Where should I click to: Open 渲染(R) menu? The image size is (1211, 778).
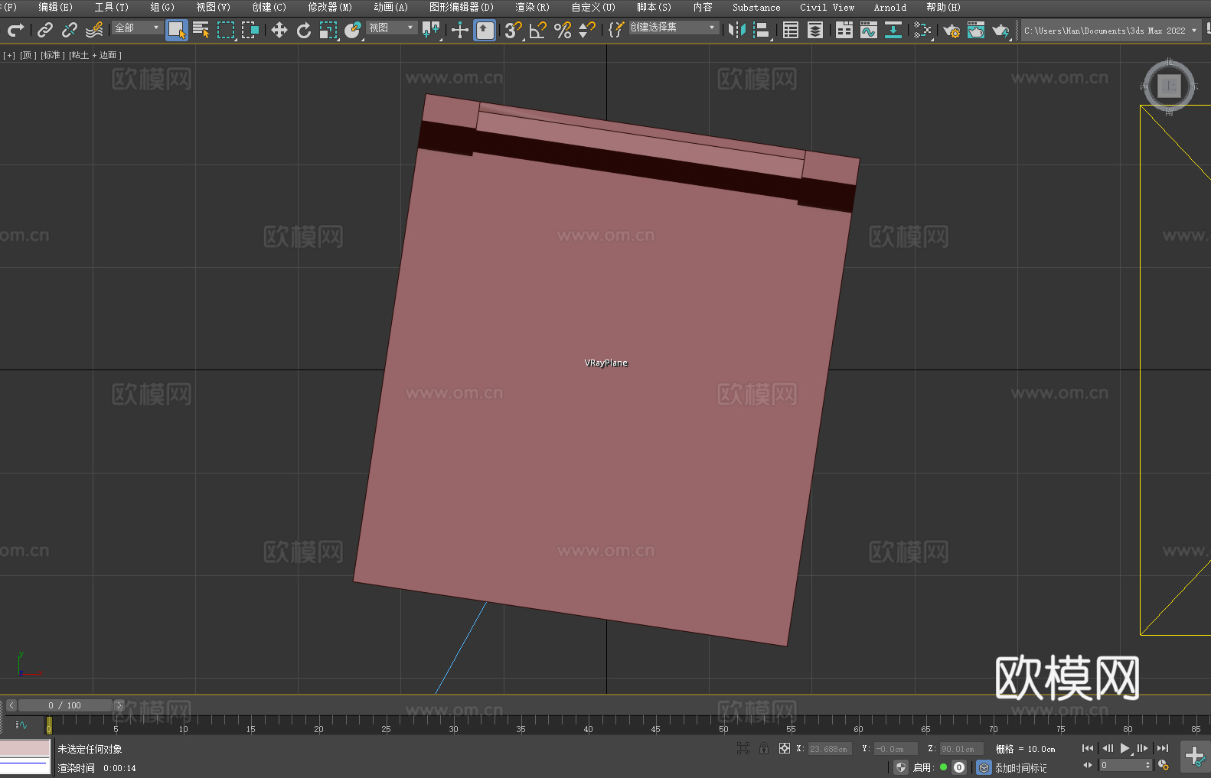pyautogui.click(x=532, y=7)
